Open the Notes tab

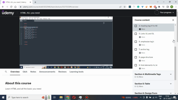click(33, 72)
